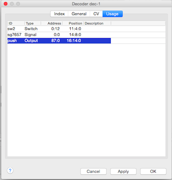Confirm with the OK button
Screen dimensions: 172x180
pyautogui.click(x=153, y=171)
